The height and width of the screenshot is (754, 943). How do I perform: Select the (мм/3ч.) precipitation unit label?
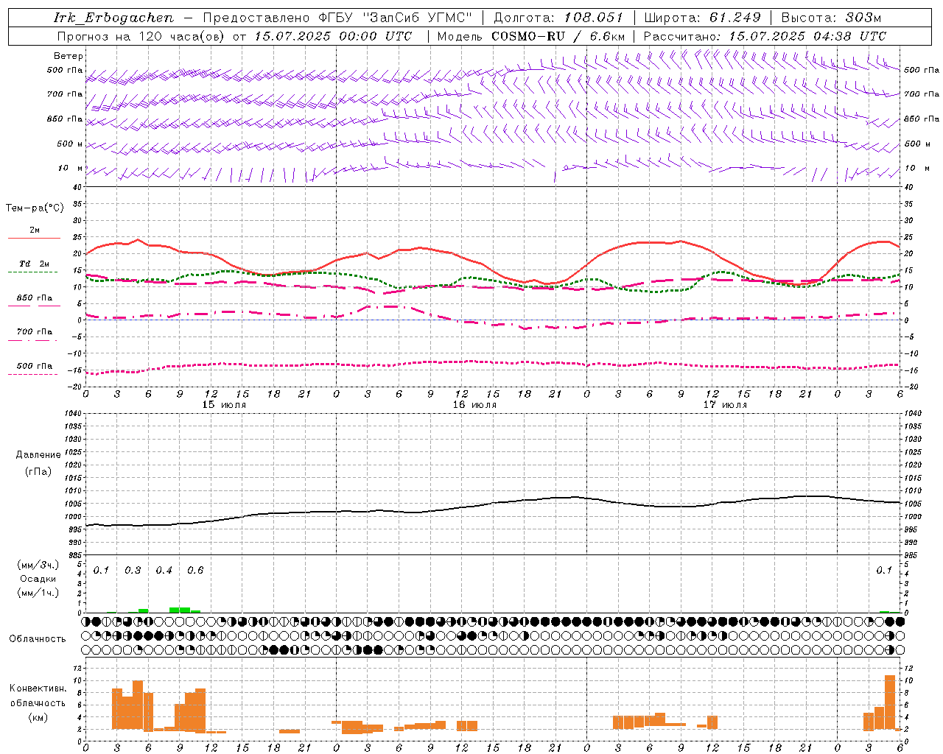[38, 565]
